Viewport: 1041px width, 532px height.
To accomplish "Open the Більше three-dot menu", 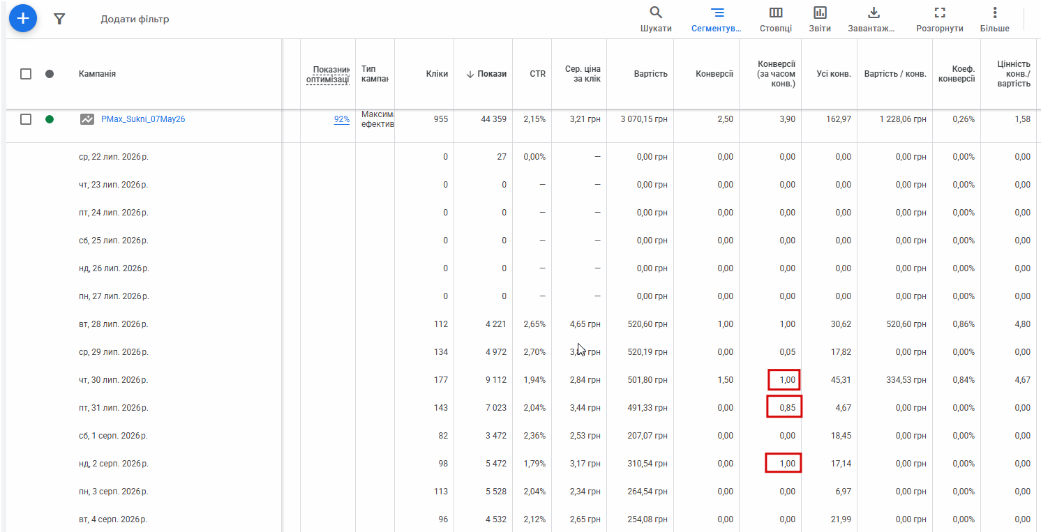I will coord(994,20).
